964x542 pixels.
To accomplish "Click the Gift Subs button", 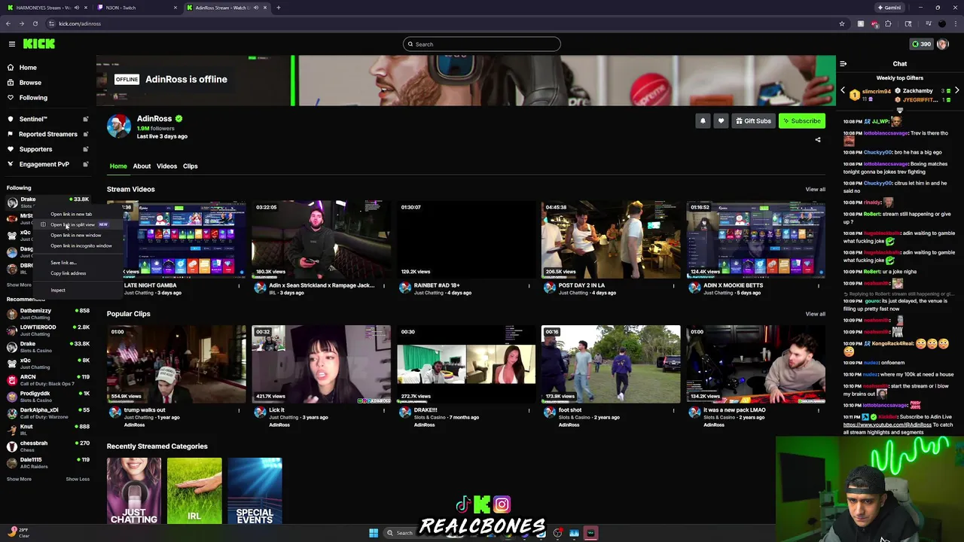I will coord(753,120).
